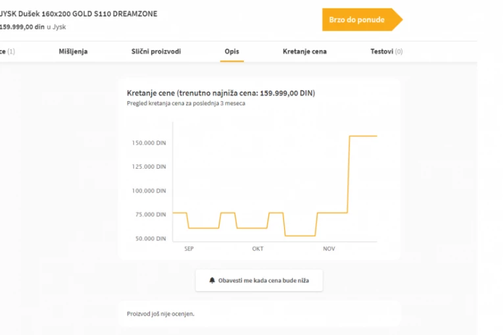Click the OKT label on the chart axis
This screenshot has height=335, width=503.
pos(257,249)
